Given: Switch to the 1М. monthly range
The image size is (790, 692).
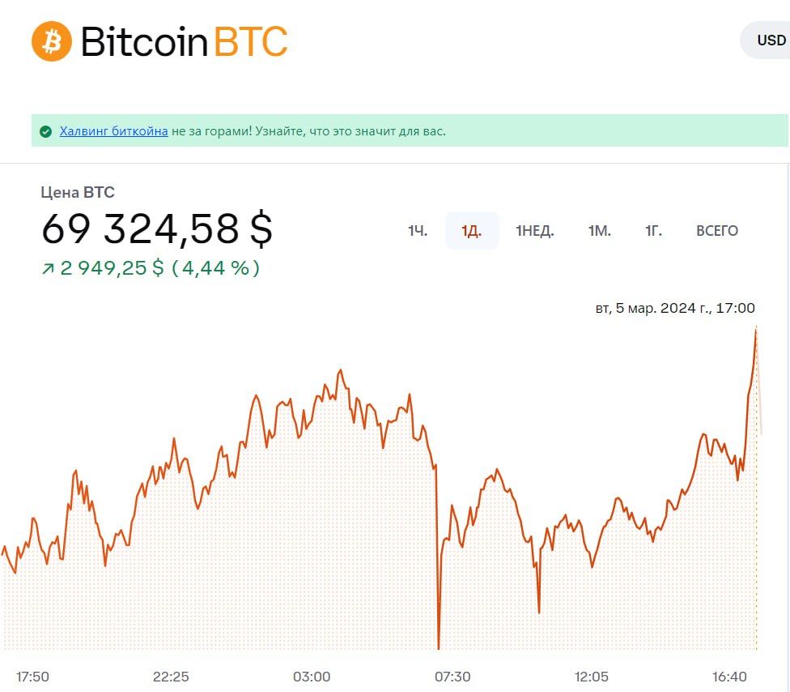Looking at the screenshot, I should (599, 231).
